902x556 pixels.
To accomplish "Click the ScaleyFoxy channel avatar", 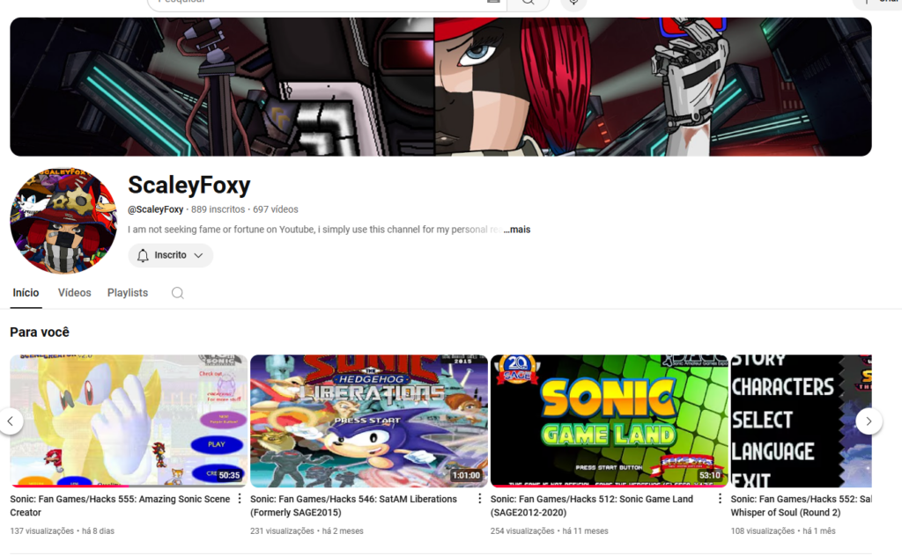I will [63, 221].
